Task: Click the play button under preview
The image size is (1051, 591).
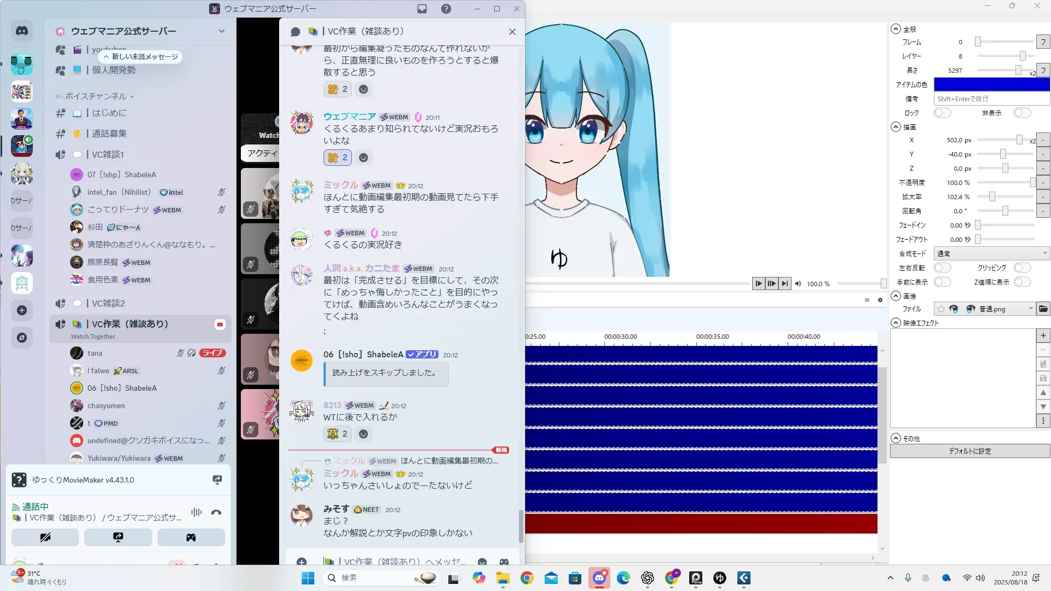Action: point(758,283)
